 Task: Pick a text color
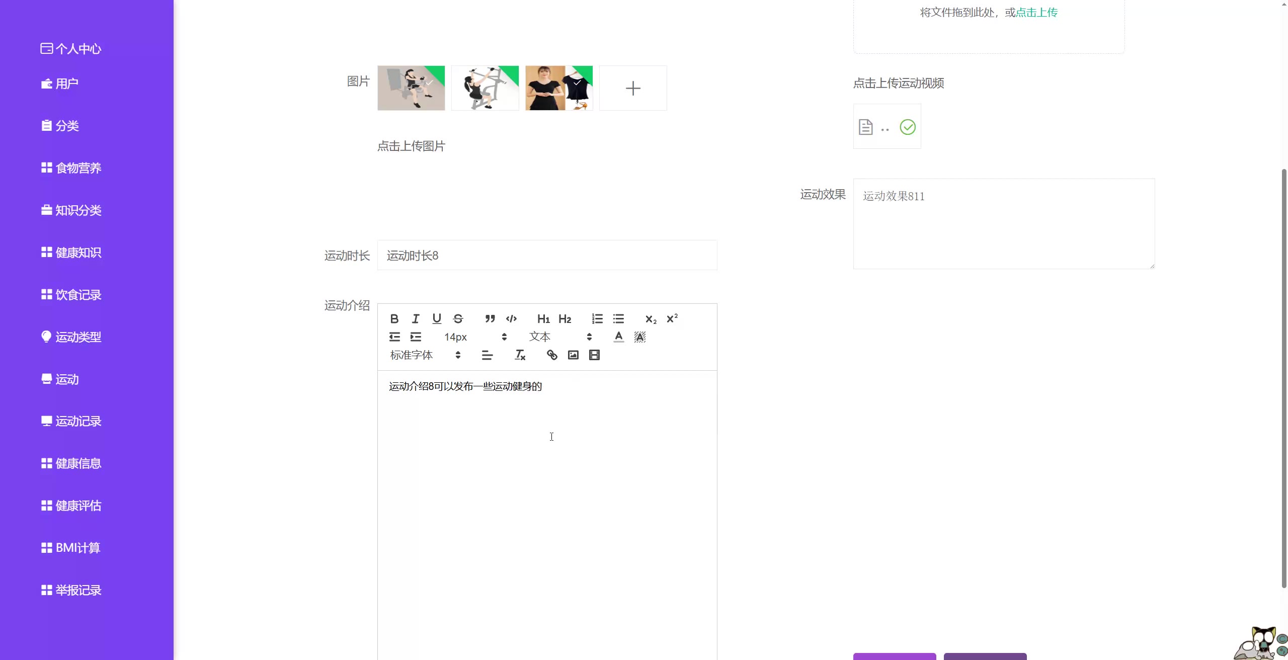619,337
